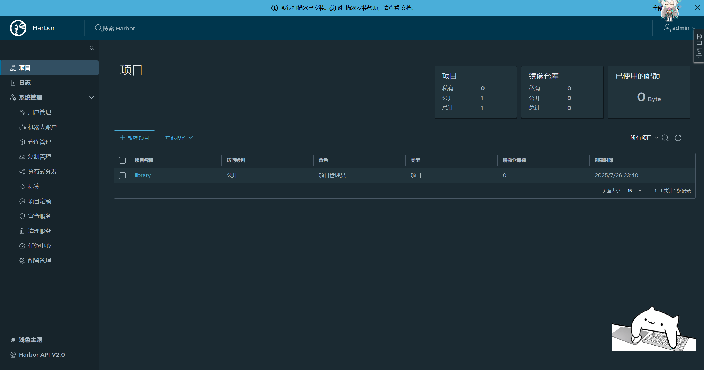Click the 项目 sidebar icon

(x=13, y=68)
